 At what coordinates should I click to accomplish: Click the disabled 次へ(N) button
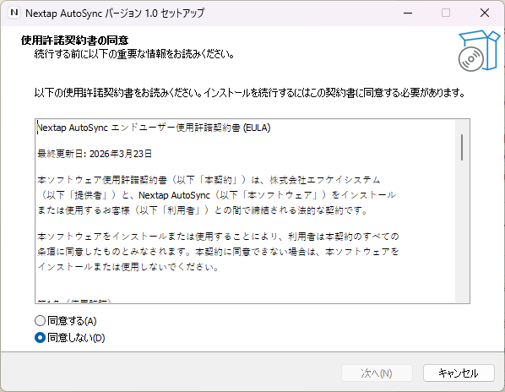[377, 373]
